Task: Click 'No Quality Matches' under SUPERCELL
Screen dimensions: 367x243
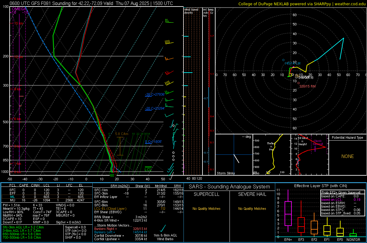Action: [x=207, y=209]
